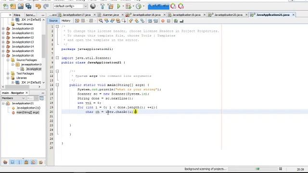Click the Uncomment editor toolbar icon
308x173 pixels.
[181, 21]
